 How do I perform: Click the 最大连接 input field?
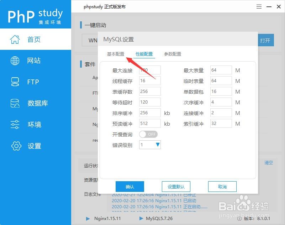point(150,70)
